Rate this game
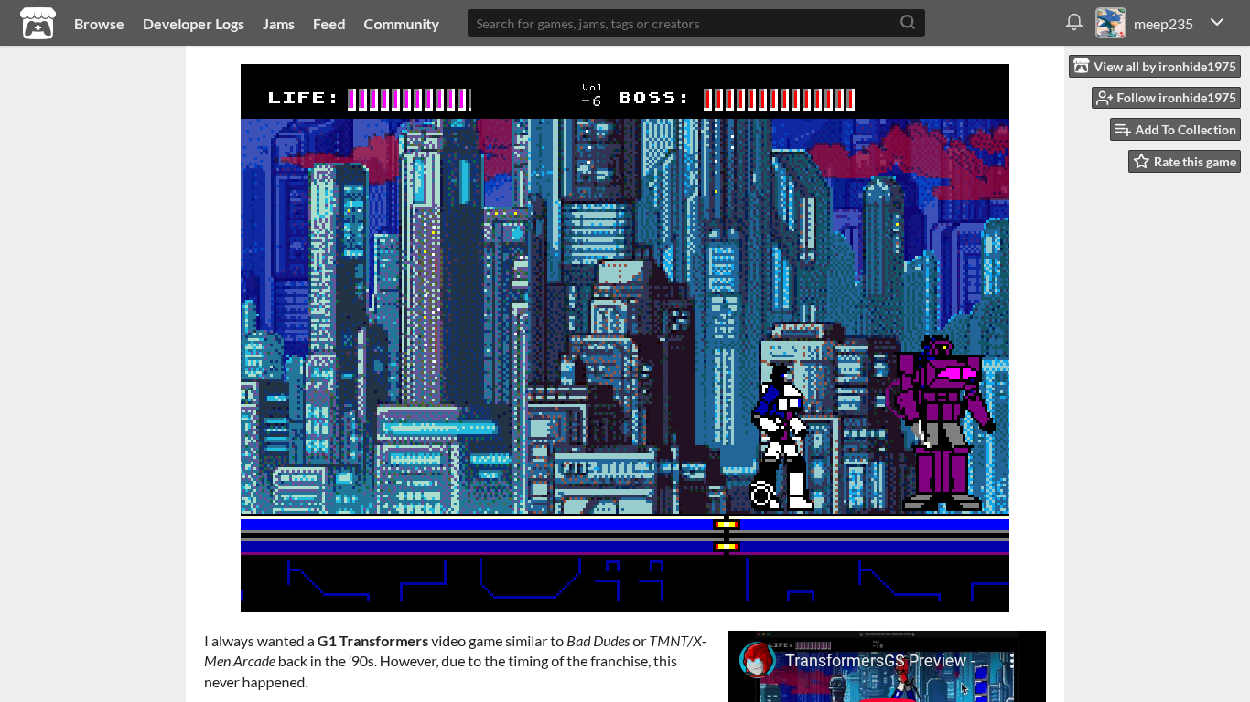Screen dimensions: 1250x702 tap(1184, 162)
